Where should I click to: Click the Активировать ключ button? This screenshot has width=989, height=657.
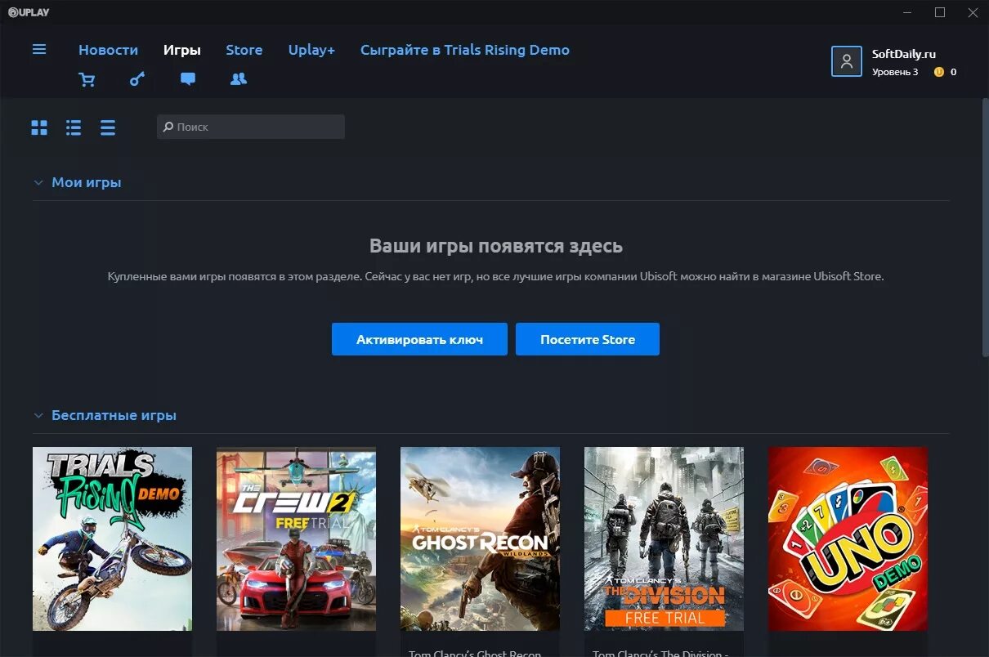[x=419, y=339]
